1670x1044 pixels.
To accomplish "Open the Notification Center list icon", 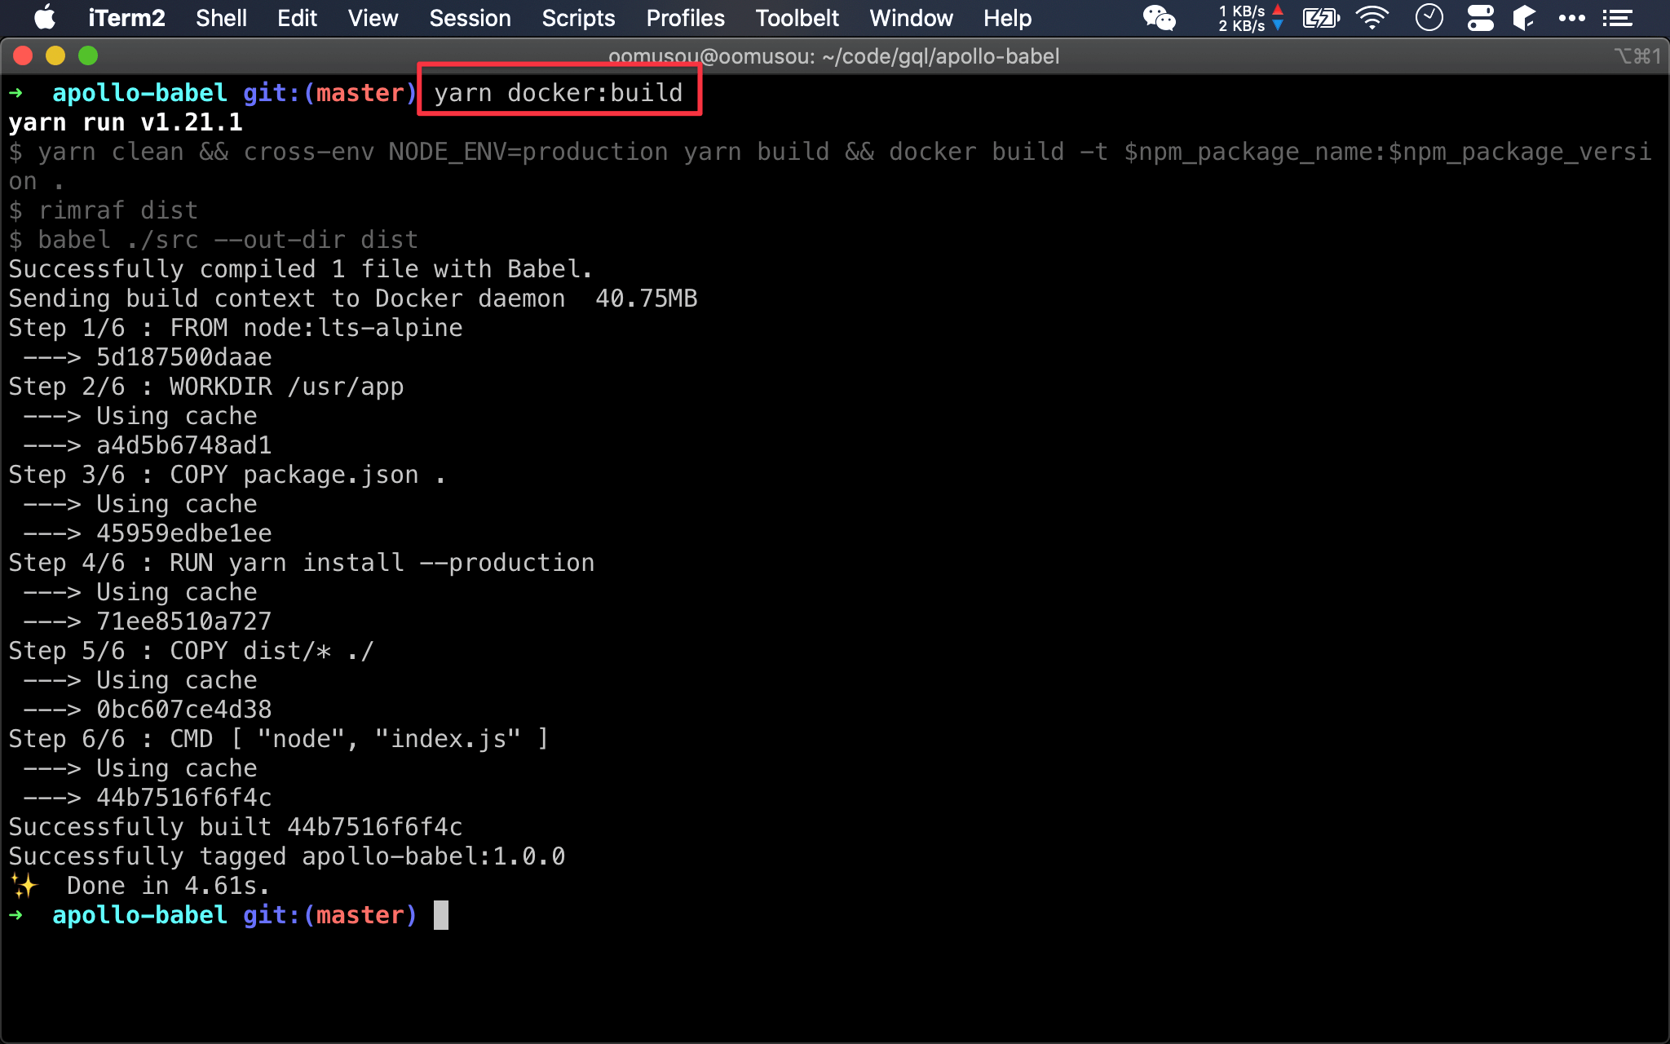I will (1617, 18).
